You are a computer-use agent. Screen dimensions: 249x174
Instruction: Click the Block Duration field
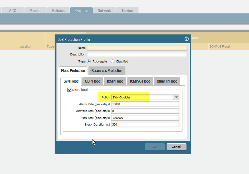[145, 125]
